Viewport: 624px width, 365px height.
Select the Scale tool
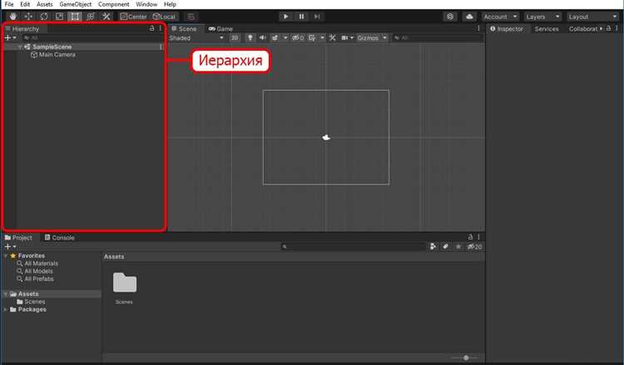tap(59, 17)
